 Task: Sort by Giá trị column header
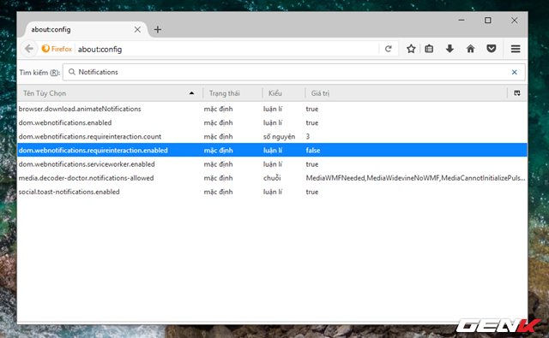point(406,93)
